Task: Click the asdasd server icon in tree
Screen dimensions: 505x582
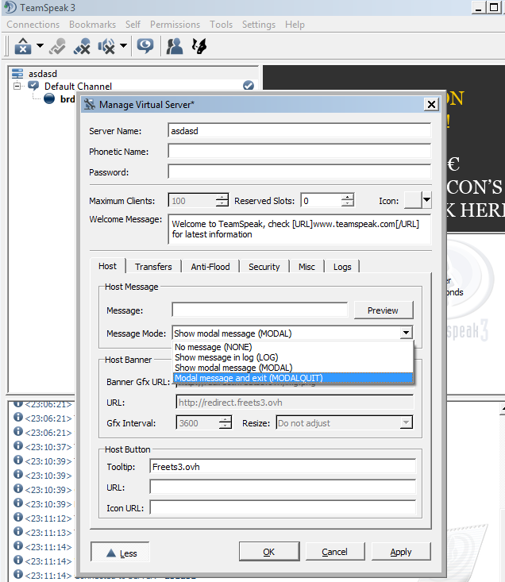Action: pos(17,74)
